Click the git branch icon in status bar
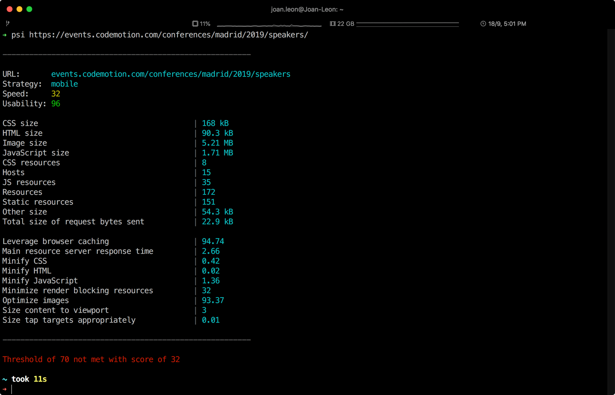615x395 pixels. click(8, 23)
